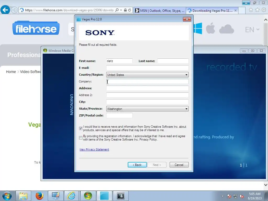Click the recorded tv heading in Media Center
The height and width of the screenshot is (201, 268).
232,67
